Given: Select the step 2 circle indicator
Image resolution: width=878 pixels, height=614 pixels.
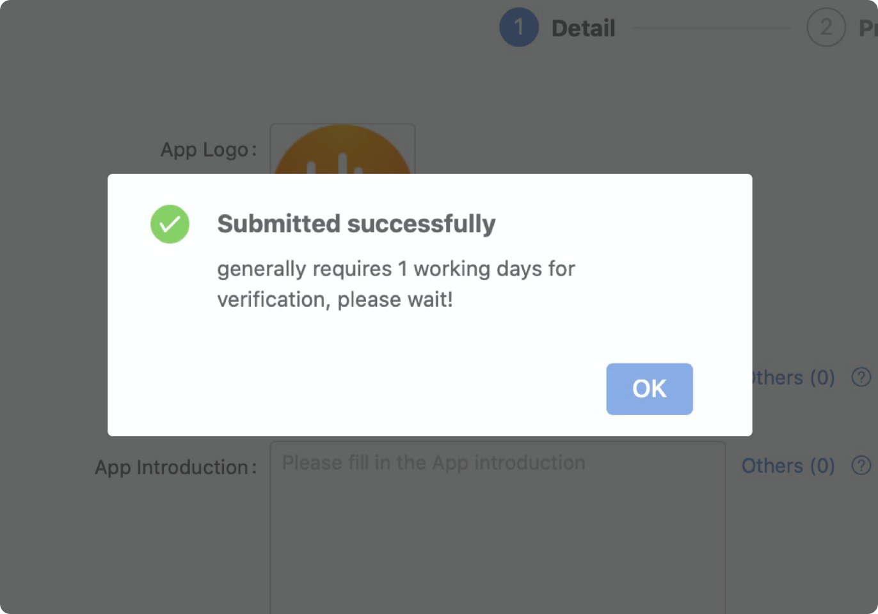Looking at the screenshot, I should click(x=826, y=28).
